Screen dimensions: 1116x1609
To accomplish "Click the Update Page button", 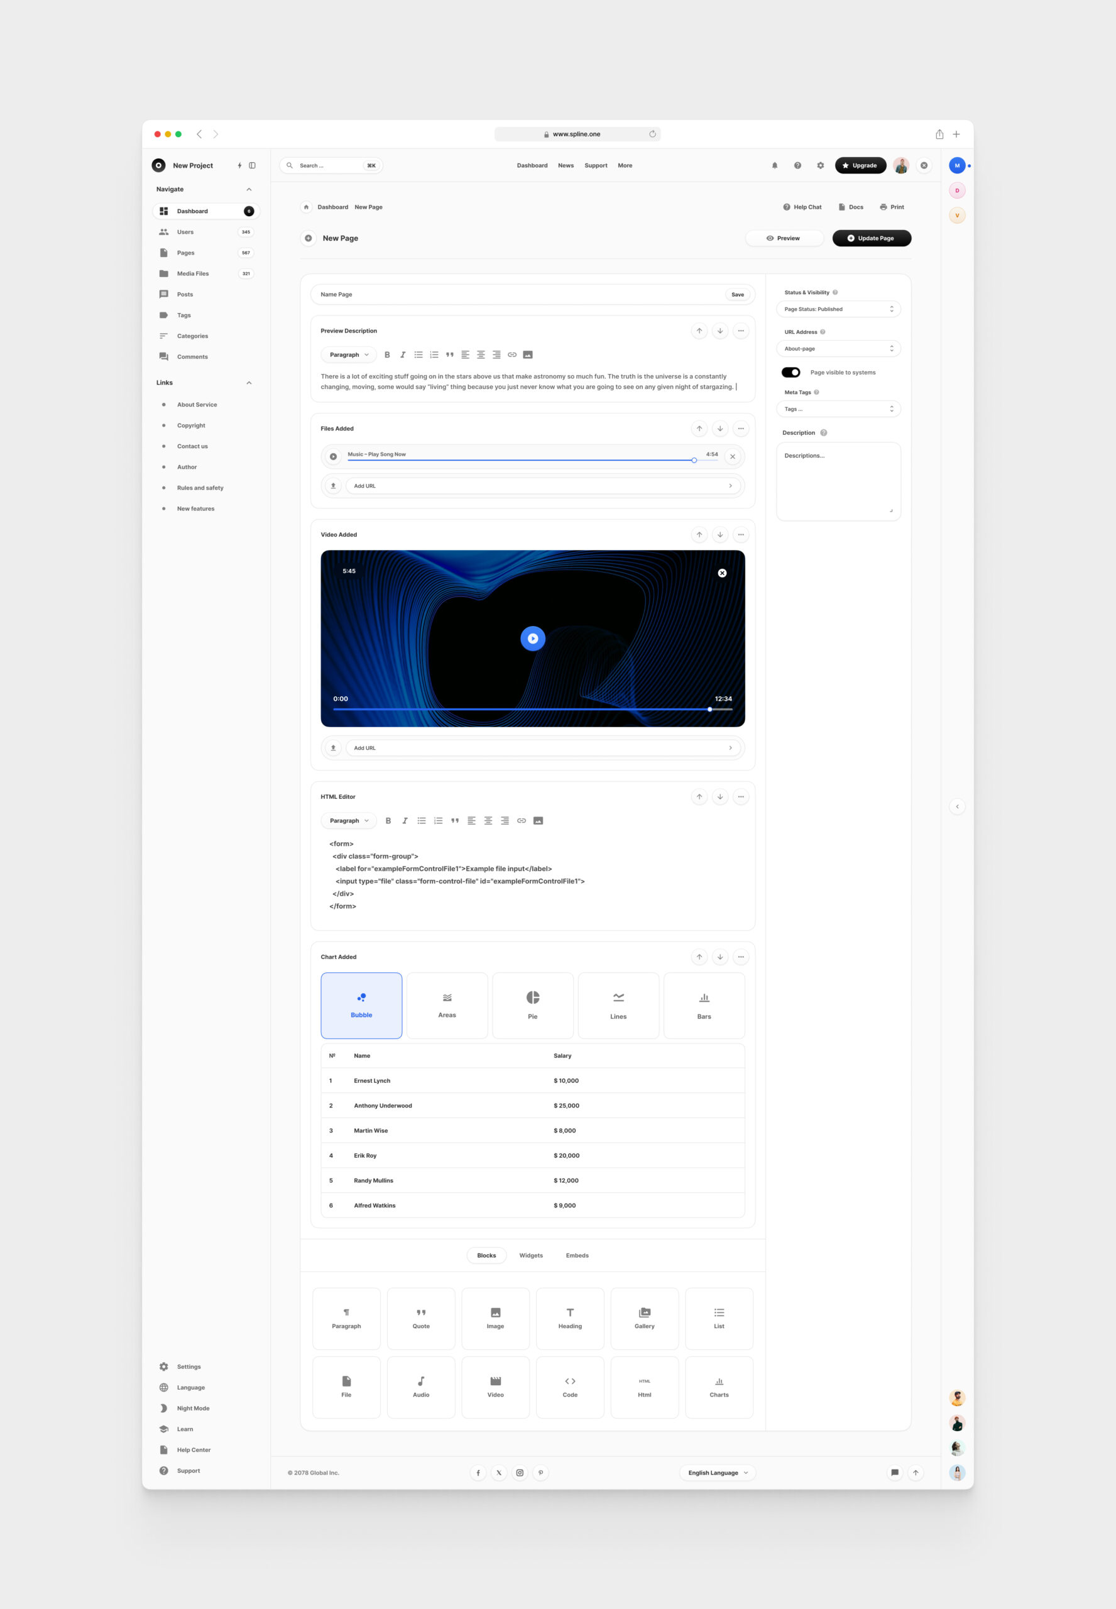I will tap(872, 238).
